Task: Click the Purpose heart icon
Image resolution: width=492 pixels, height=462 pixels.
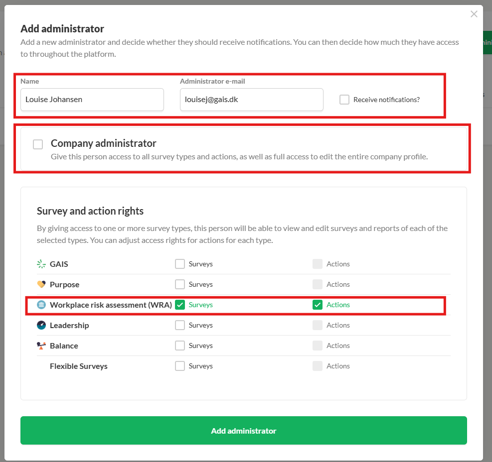Action: 41,284
